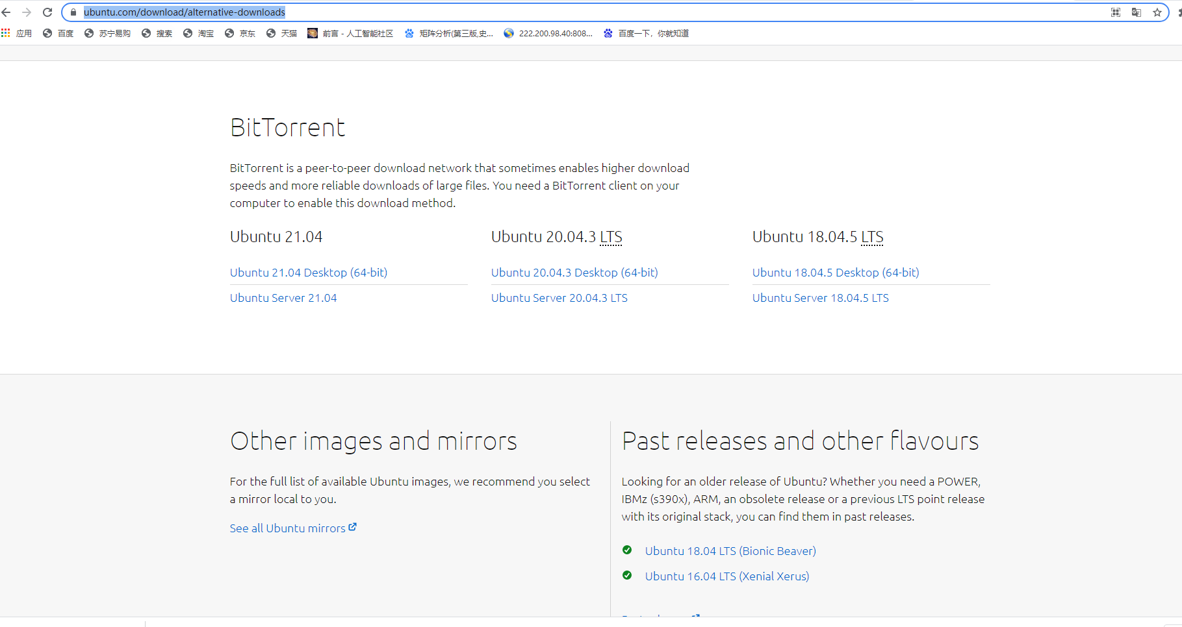Download Ubuntu 21.04 Desktop (64-bit) torrent

point(309,273)
